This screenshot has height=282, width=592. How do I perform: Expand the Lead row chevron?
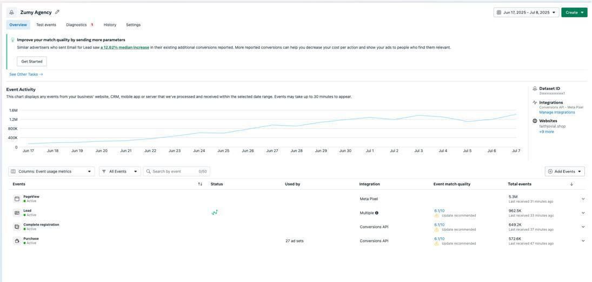pos(583,213)
